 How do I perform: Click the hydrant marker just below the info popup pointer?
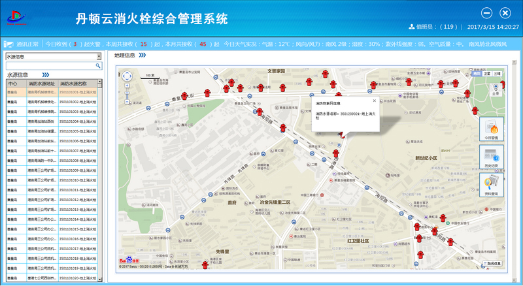coord(336,153)
